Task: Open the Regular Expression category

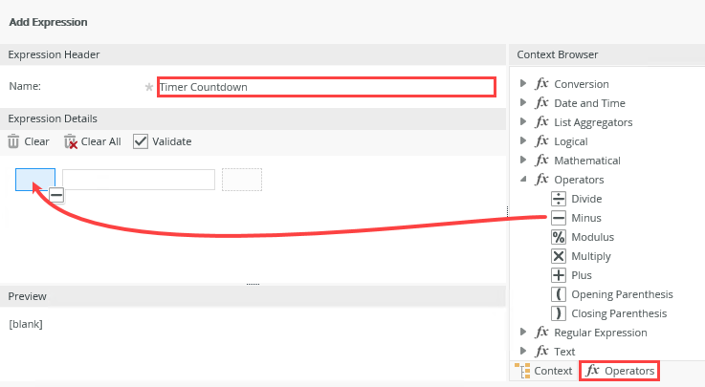Action: pyautogui.click(x=600, y=333)
